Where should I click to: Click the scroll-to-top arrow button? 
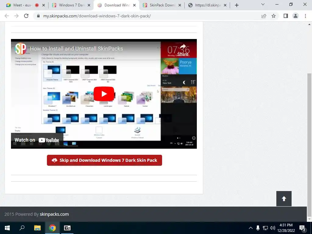[x=284, y=199]
